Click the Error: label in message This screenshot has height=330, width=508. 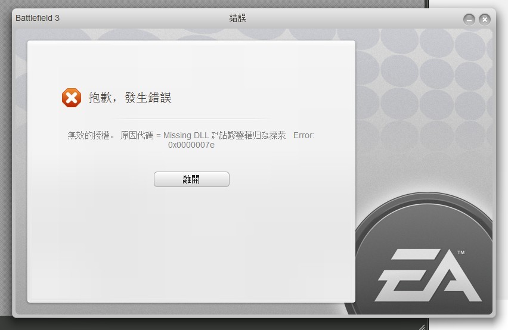(303, 135)
